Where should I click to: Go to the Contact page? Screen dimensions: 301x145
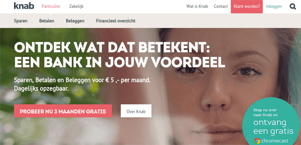(x=221, y=6)
